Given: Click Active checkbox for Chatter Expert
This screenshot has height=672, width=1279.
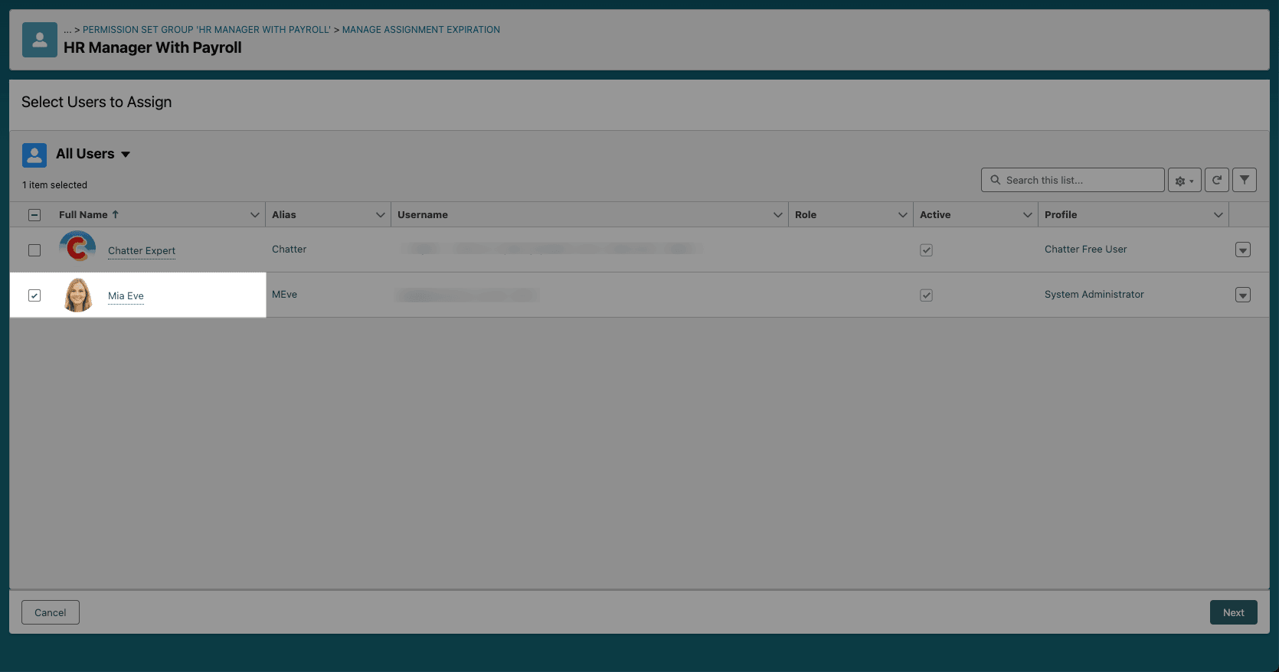Looking at the screenshot, I should pyautogui.click(x=926, y=250).
